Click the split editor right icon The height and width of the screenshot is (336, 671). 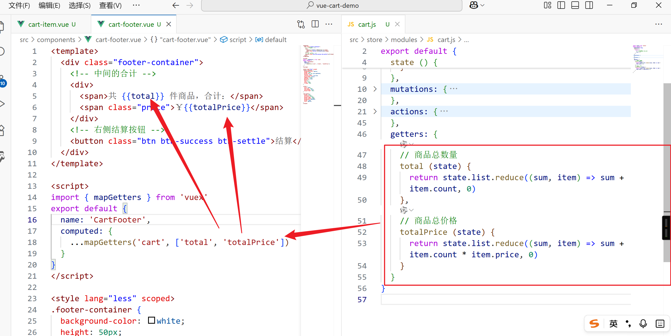click(x=315, y=24)
